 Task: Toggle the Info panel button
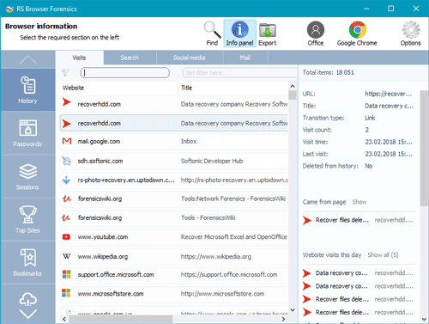pyautogui.click(x=239, y=34)
